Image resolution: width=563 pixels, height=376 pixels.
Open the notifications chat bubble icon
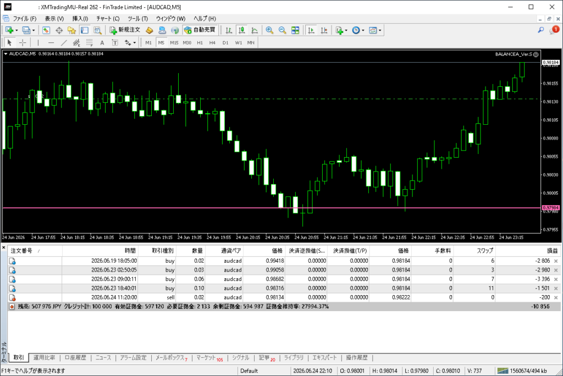[554, 30]
